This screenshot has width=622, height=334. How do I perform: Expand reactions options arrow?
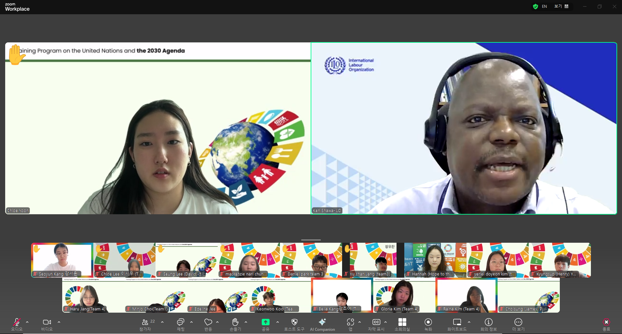click(217, 322)
